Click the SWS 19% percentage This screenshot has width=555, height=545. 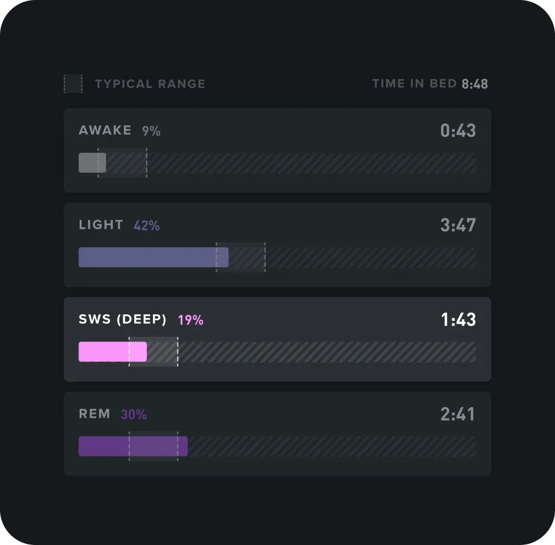click(191, 320)
